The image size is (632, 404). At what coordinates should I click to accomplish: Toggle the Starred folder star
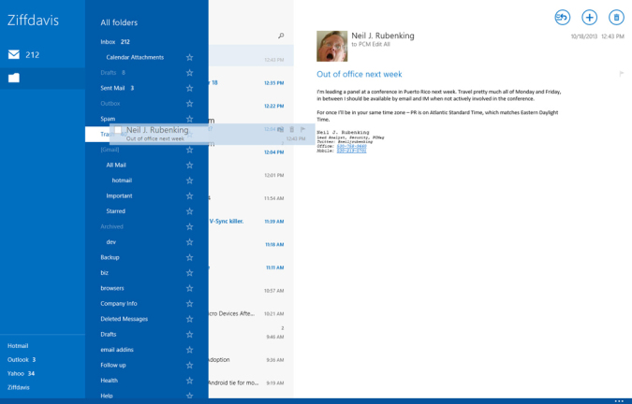coord(189,211)
